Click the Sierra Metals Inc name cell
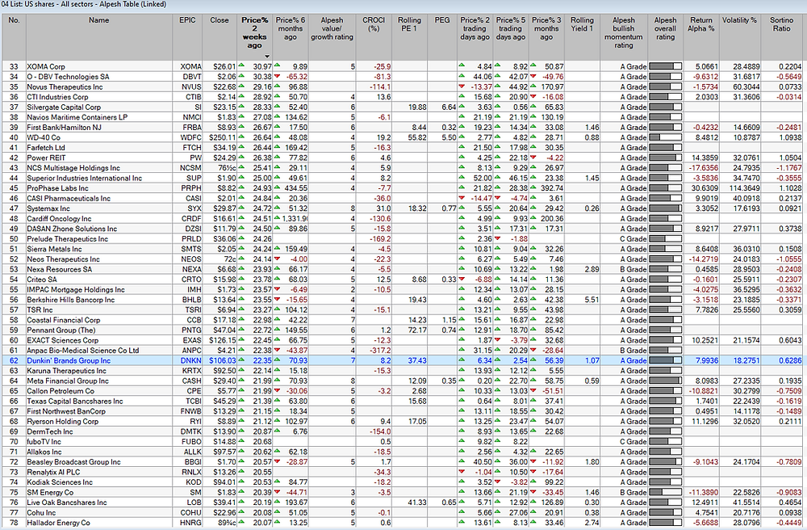The width and height of the screenshot is (807, 530). pyautogui.click(x=98, y=249)
